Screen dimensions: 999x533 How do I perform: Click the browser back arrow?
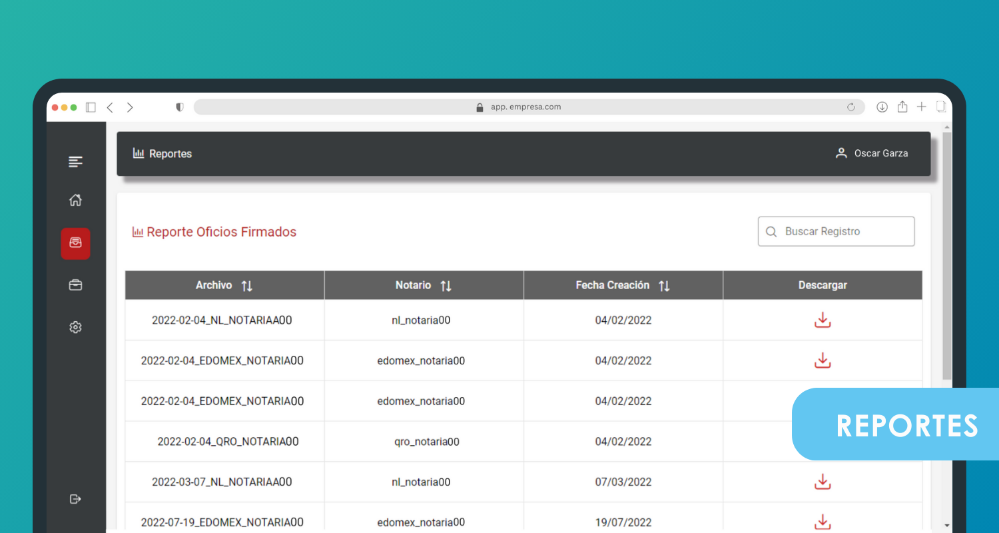pyautogui.click(x=110, y=107)
